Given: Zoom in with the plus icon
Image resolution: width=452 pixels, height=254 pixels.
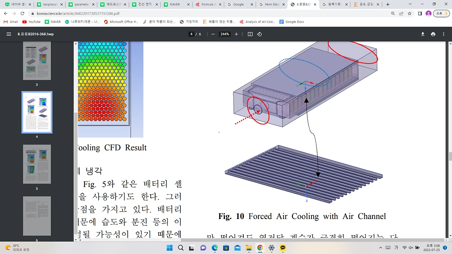Looking at the screenshot, I should click(x=237, y=34).
